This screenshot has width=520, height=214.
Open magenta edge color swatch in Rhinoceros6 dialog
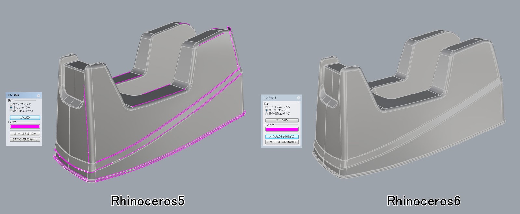click(282, 129)
